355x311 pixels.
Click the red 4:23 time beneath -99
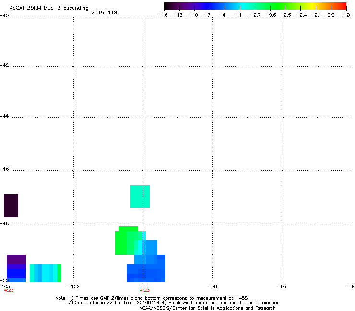[x=145, y=290]
